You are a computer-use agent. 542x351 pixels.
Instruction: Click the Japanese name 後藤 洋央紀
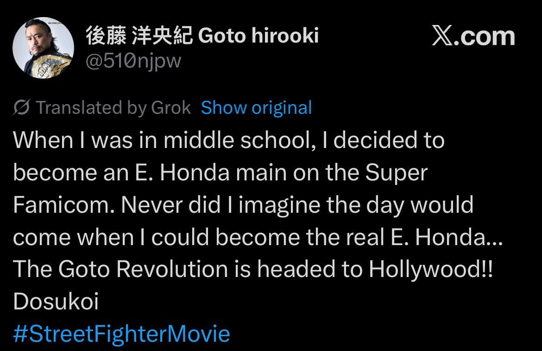tap(139, 36)
